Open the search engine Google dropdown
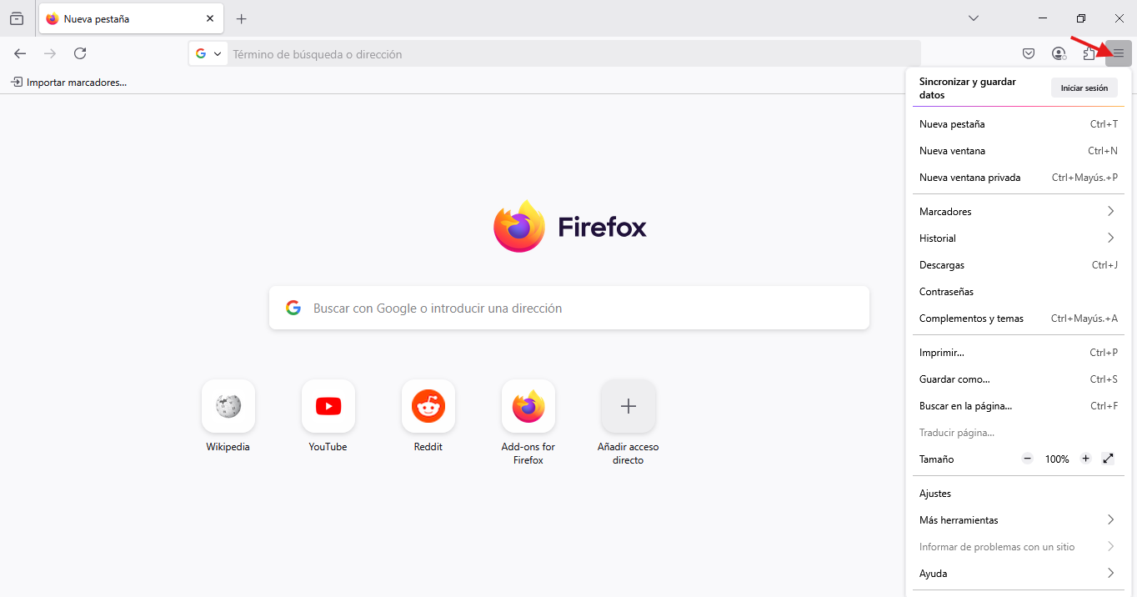The width and height of the screenshot is (1137, 597). point(208,53)
